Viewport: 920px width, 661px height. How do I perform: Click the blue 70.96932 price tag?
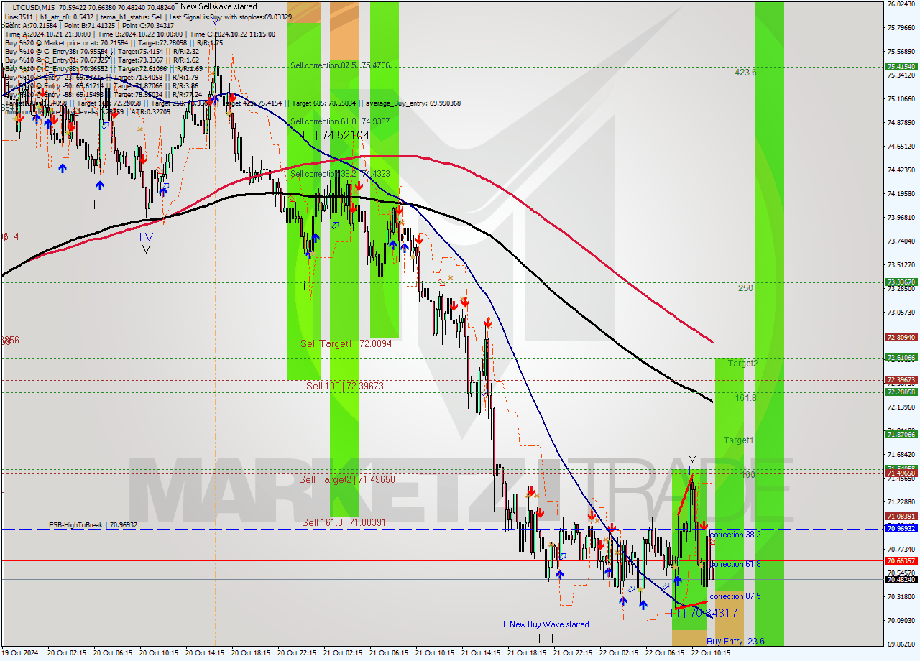901,528
